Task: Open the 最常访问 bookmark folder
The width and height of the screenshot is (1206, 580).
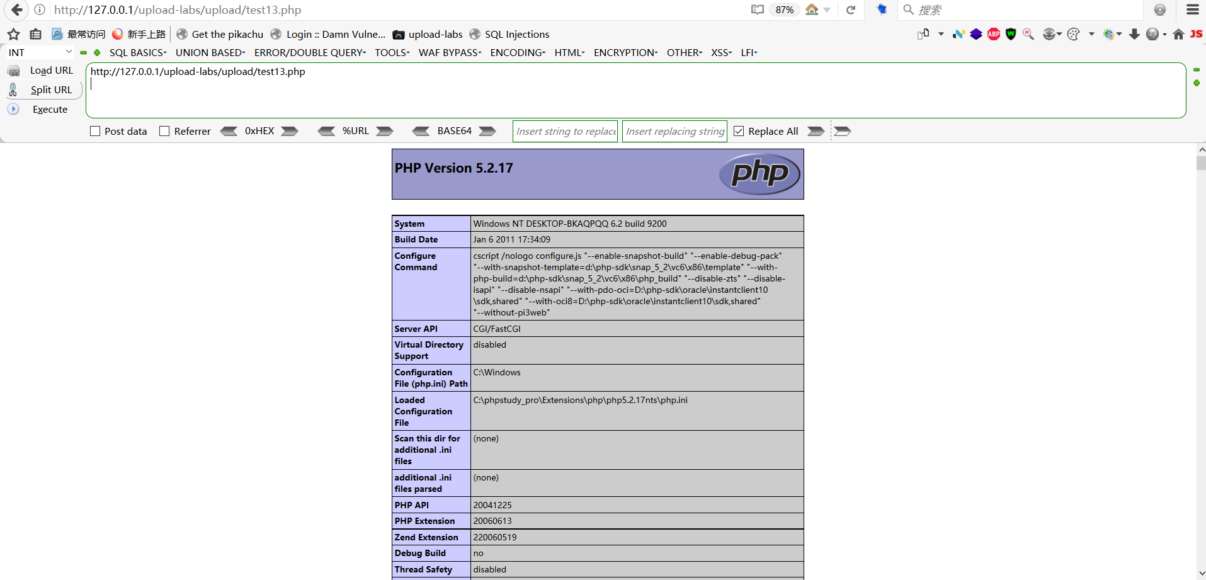Action: [79, 34]
